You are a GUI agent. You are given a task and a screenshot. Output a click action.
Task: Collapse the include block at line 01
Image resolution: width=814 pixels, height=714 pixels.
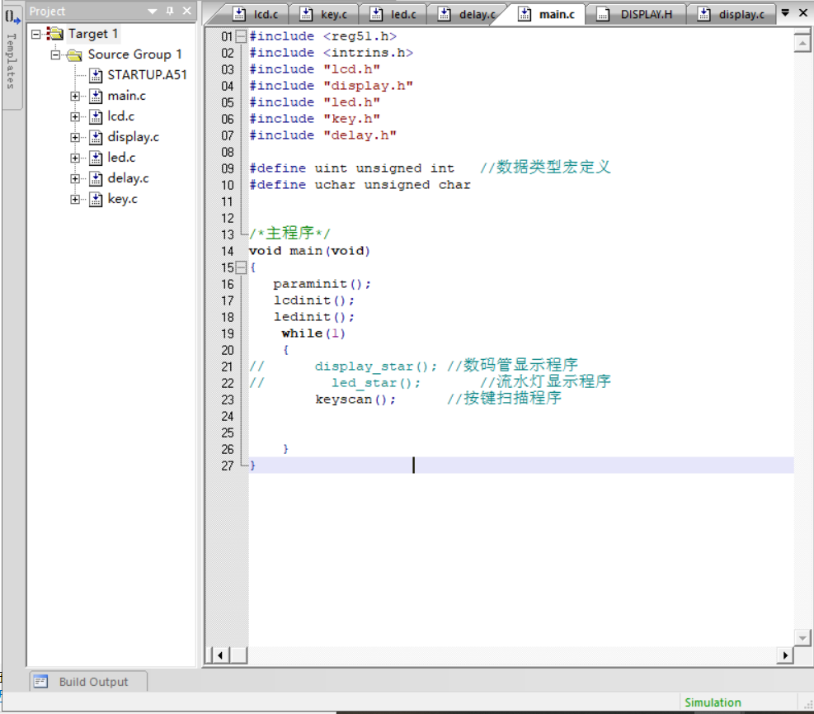tap(241, 36)
